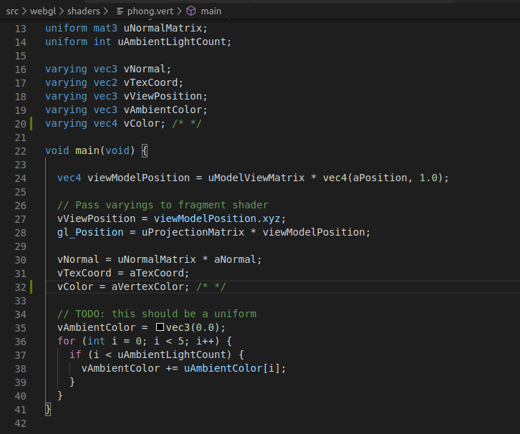Screen dimensions: 520x434
Task: Click the file icon before phong.vert
Action: (120, 11)
